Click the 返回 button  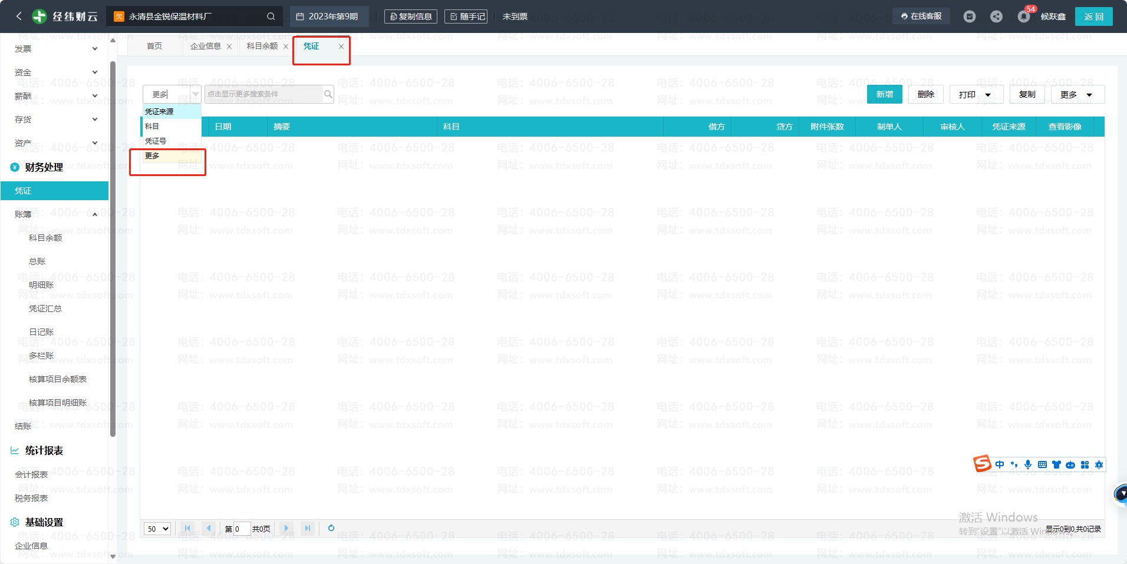[x=1093, y=16]
